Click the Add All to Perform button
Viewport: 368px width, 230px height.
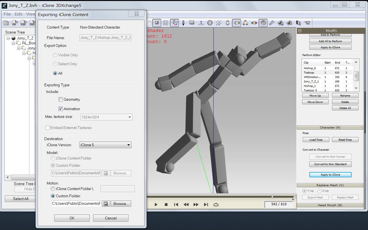(x=330, y=41)
